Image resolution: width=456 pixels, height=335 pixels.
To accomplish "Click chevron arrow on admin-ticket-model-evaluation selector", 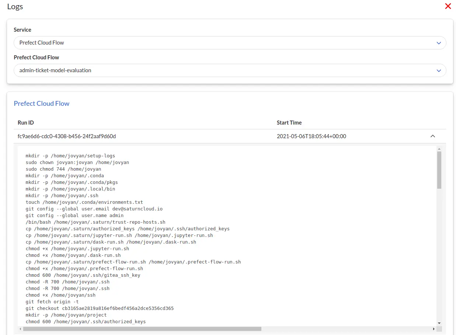I will click(x=439, y=71).
